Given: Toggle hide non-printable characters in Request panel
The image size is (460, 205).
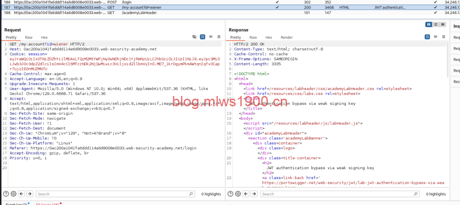Looking at the screenshot, I should (x=194, y=37).
